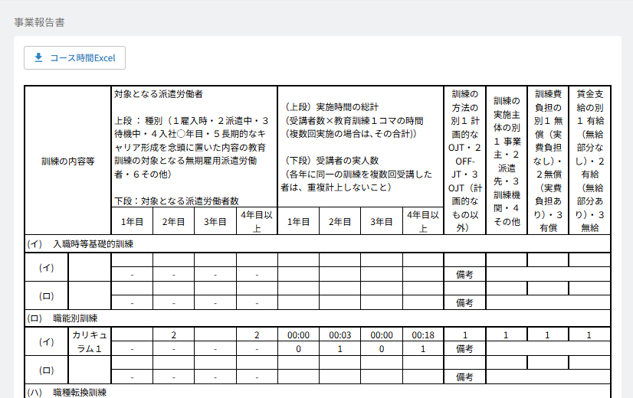Click the 2年目 header under 派遣労働者
Viewport: 633px width, 398px height.
point(174,221)
